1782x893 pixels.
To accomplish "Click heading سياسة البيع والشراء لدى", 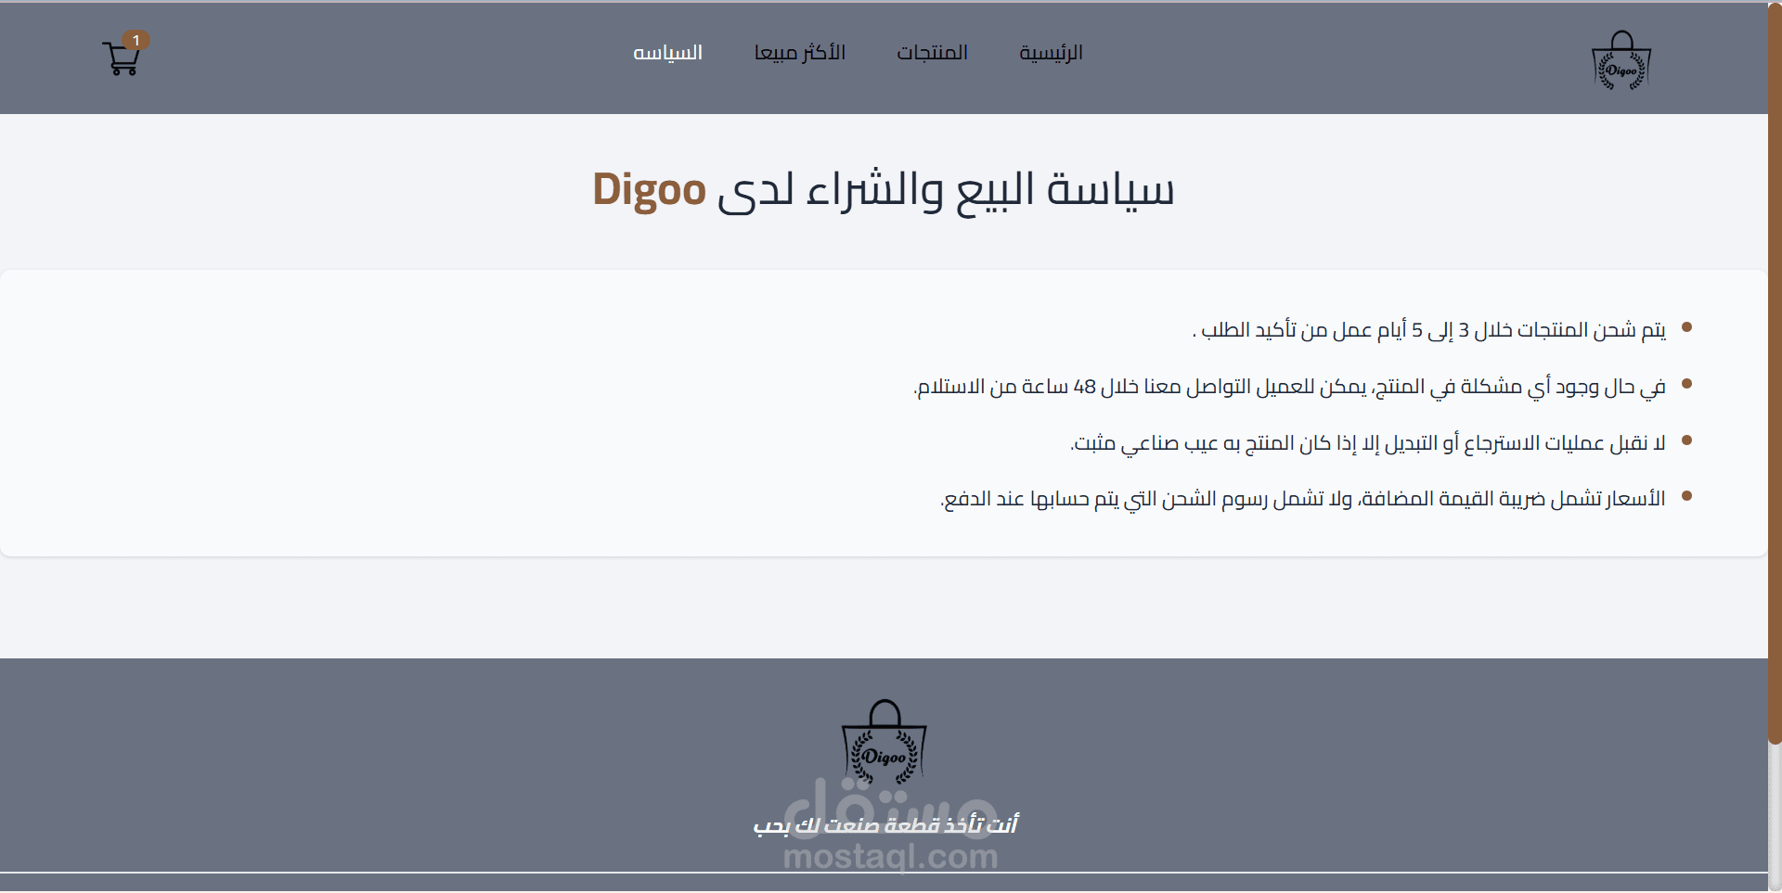I will [x=946, y=191].
